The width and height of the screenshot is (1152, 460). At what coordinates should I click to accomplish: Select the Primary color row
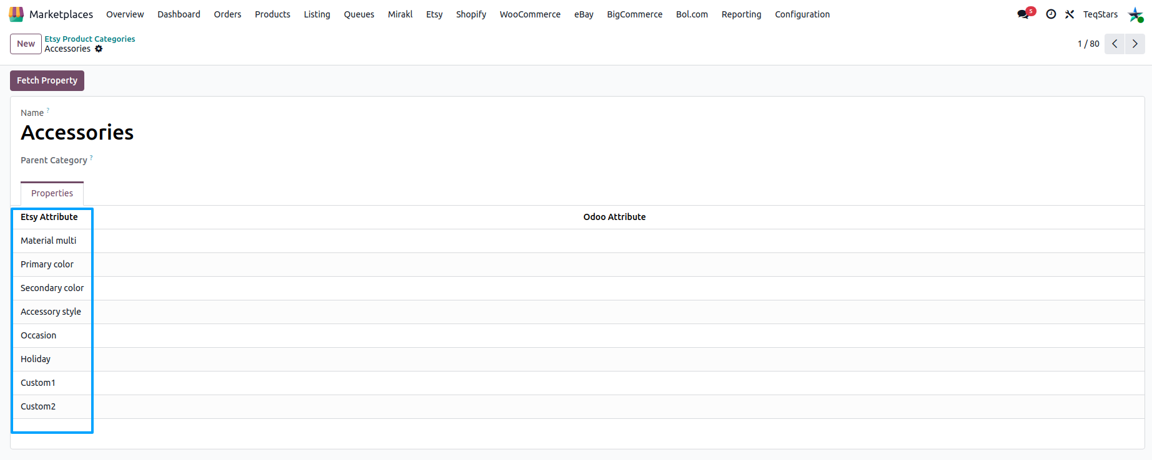click(578, 264)
